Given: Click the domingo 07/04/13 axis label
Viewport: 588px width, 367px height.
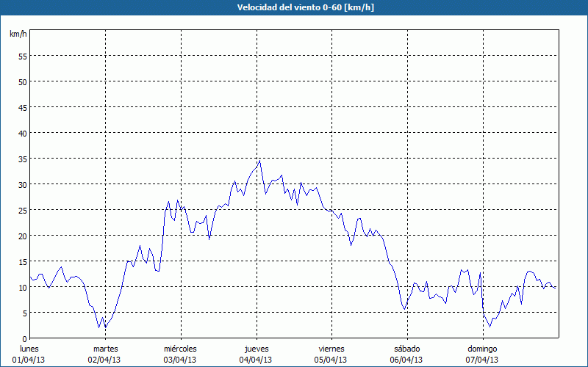Looking at the screenshot, I should tap(482, 355).
